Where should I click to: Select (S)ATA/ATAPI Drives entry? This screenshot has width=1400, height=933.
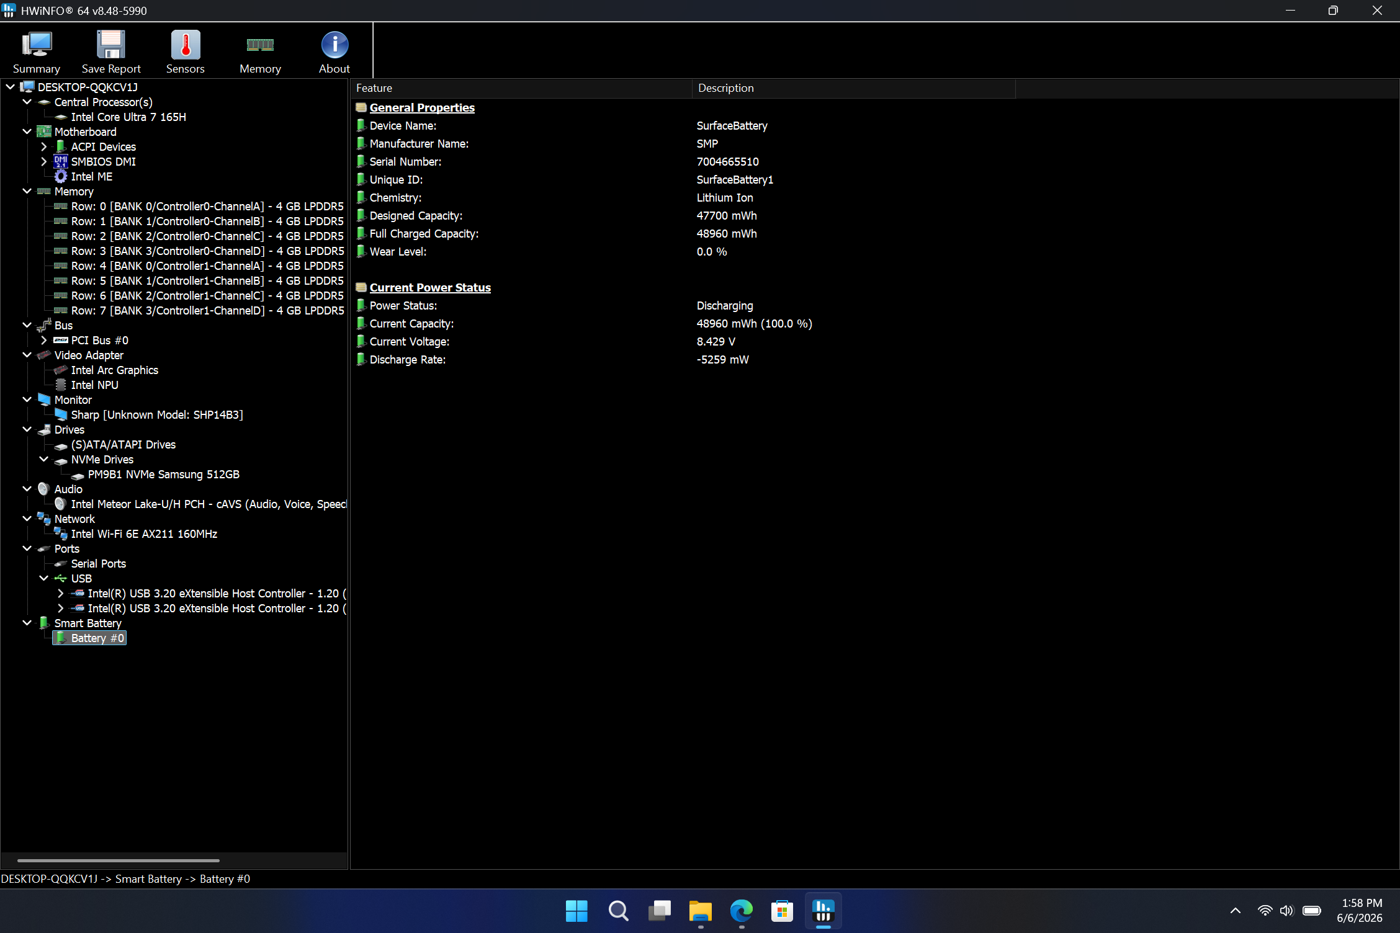tap(123, 444)
